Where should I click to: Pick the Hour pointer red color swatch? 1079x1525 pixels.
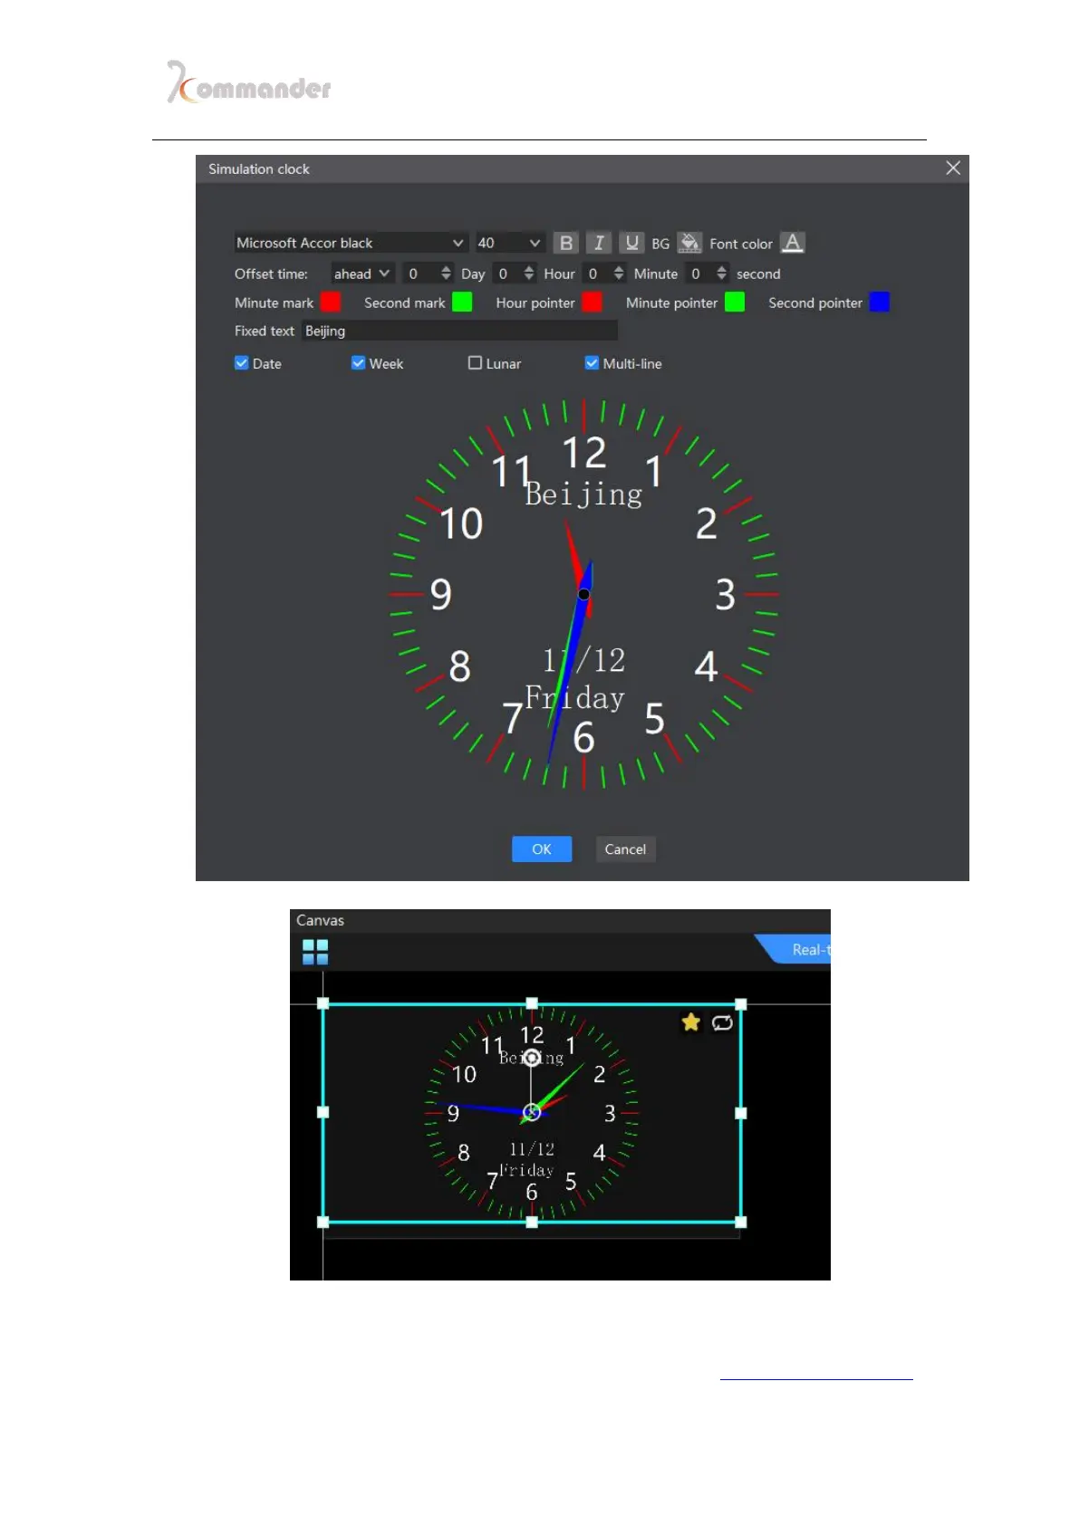[x=592, y=302]
